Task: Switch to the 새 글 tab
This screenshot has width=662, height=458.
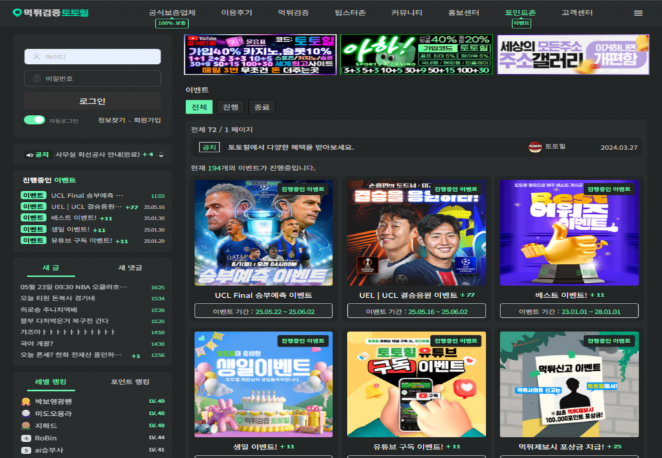Action: click(51, 268)
